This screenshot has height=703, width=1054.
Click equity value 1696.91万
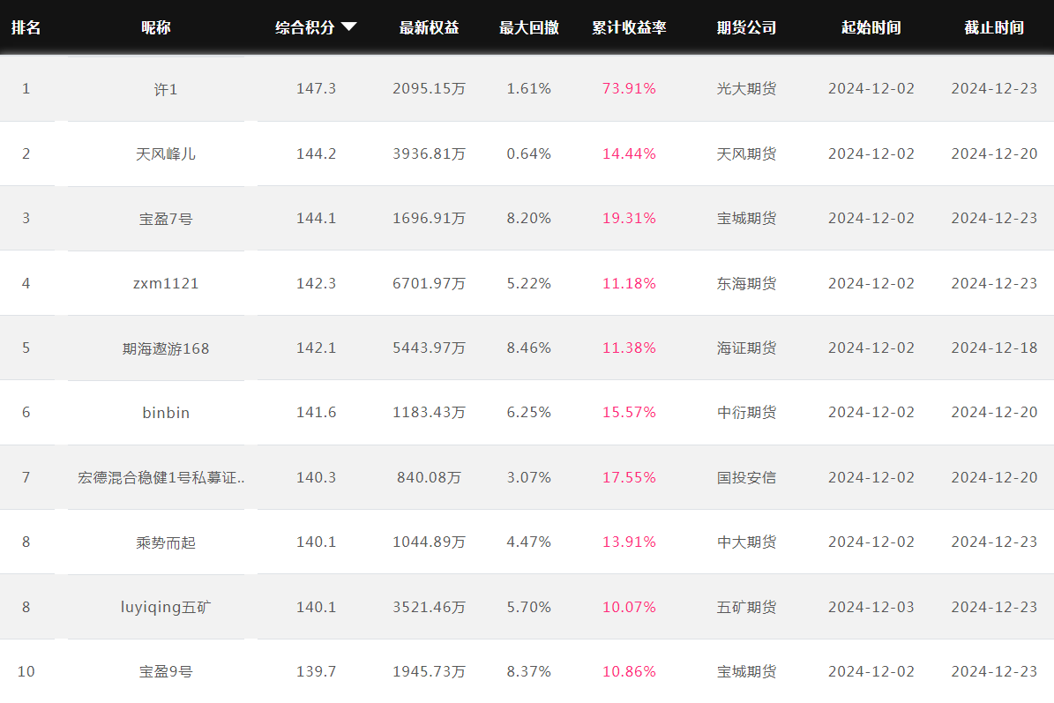pos(429,219)
